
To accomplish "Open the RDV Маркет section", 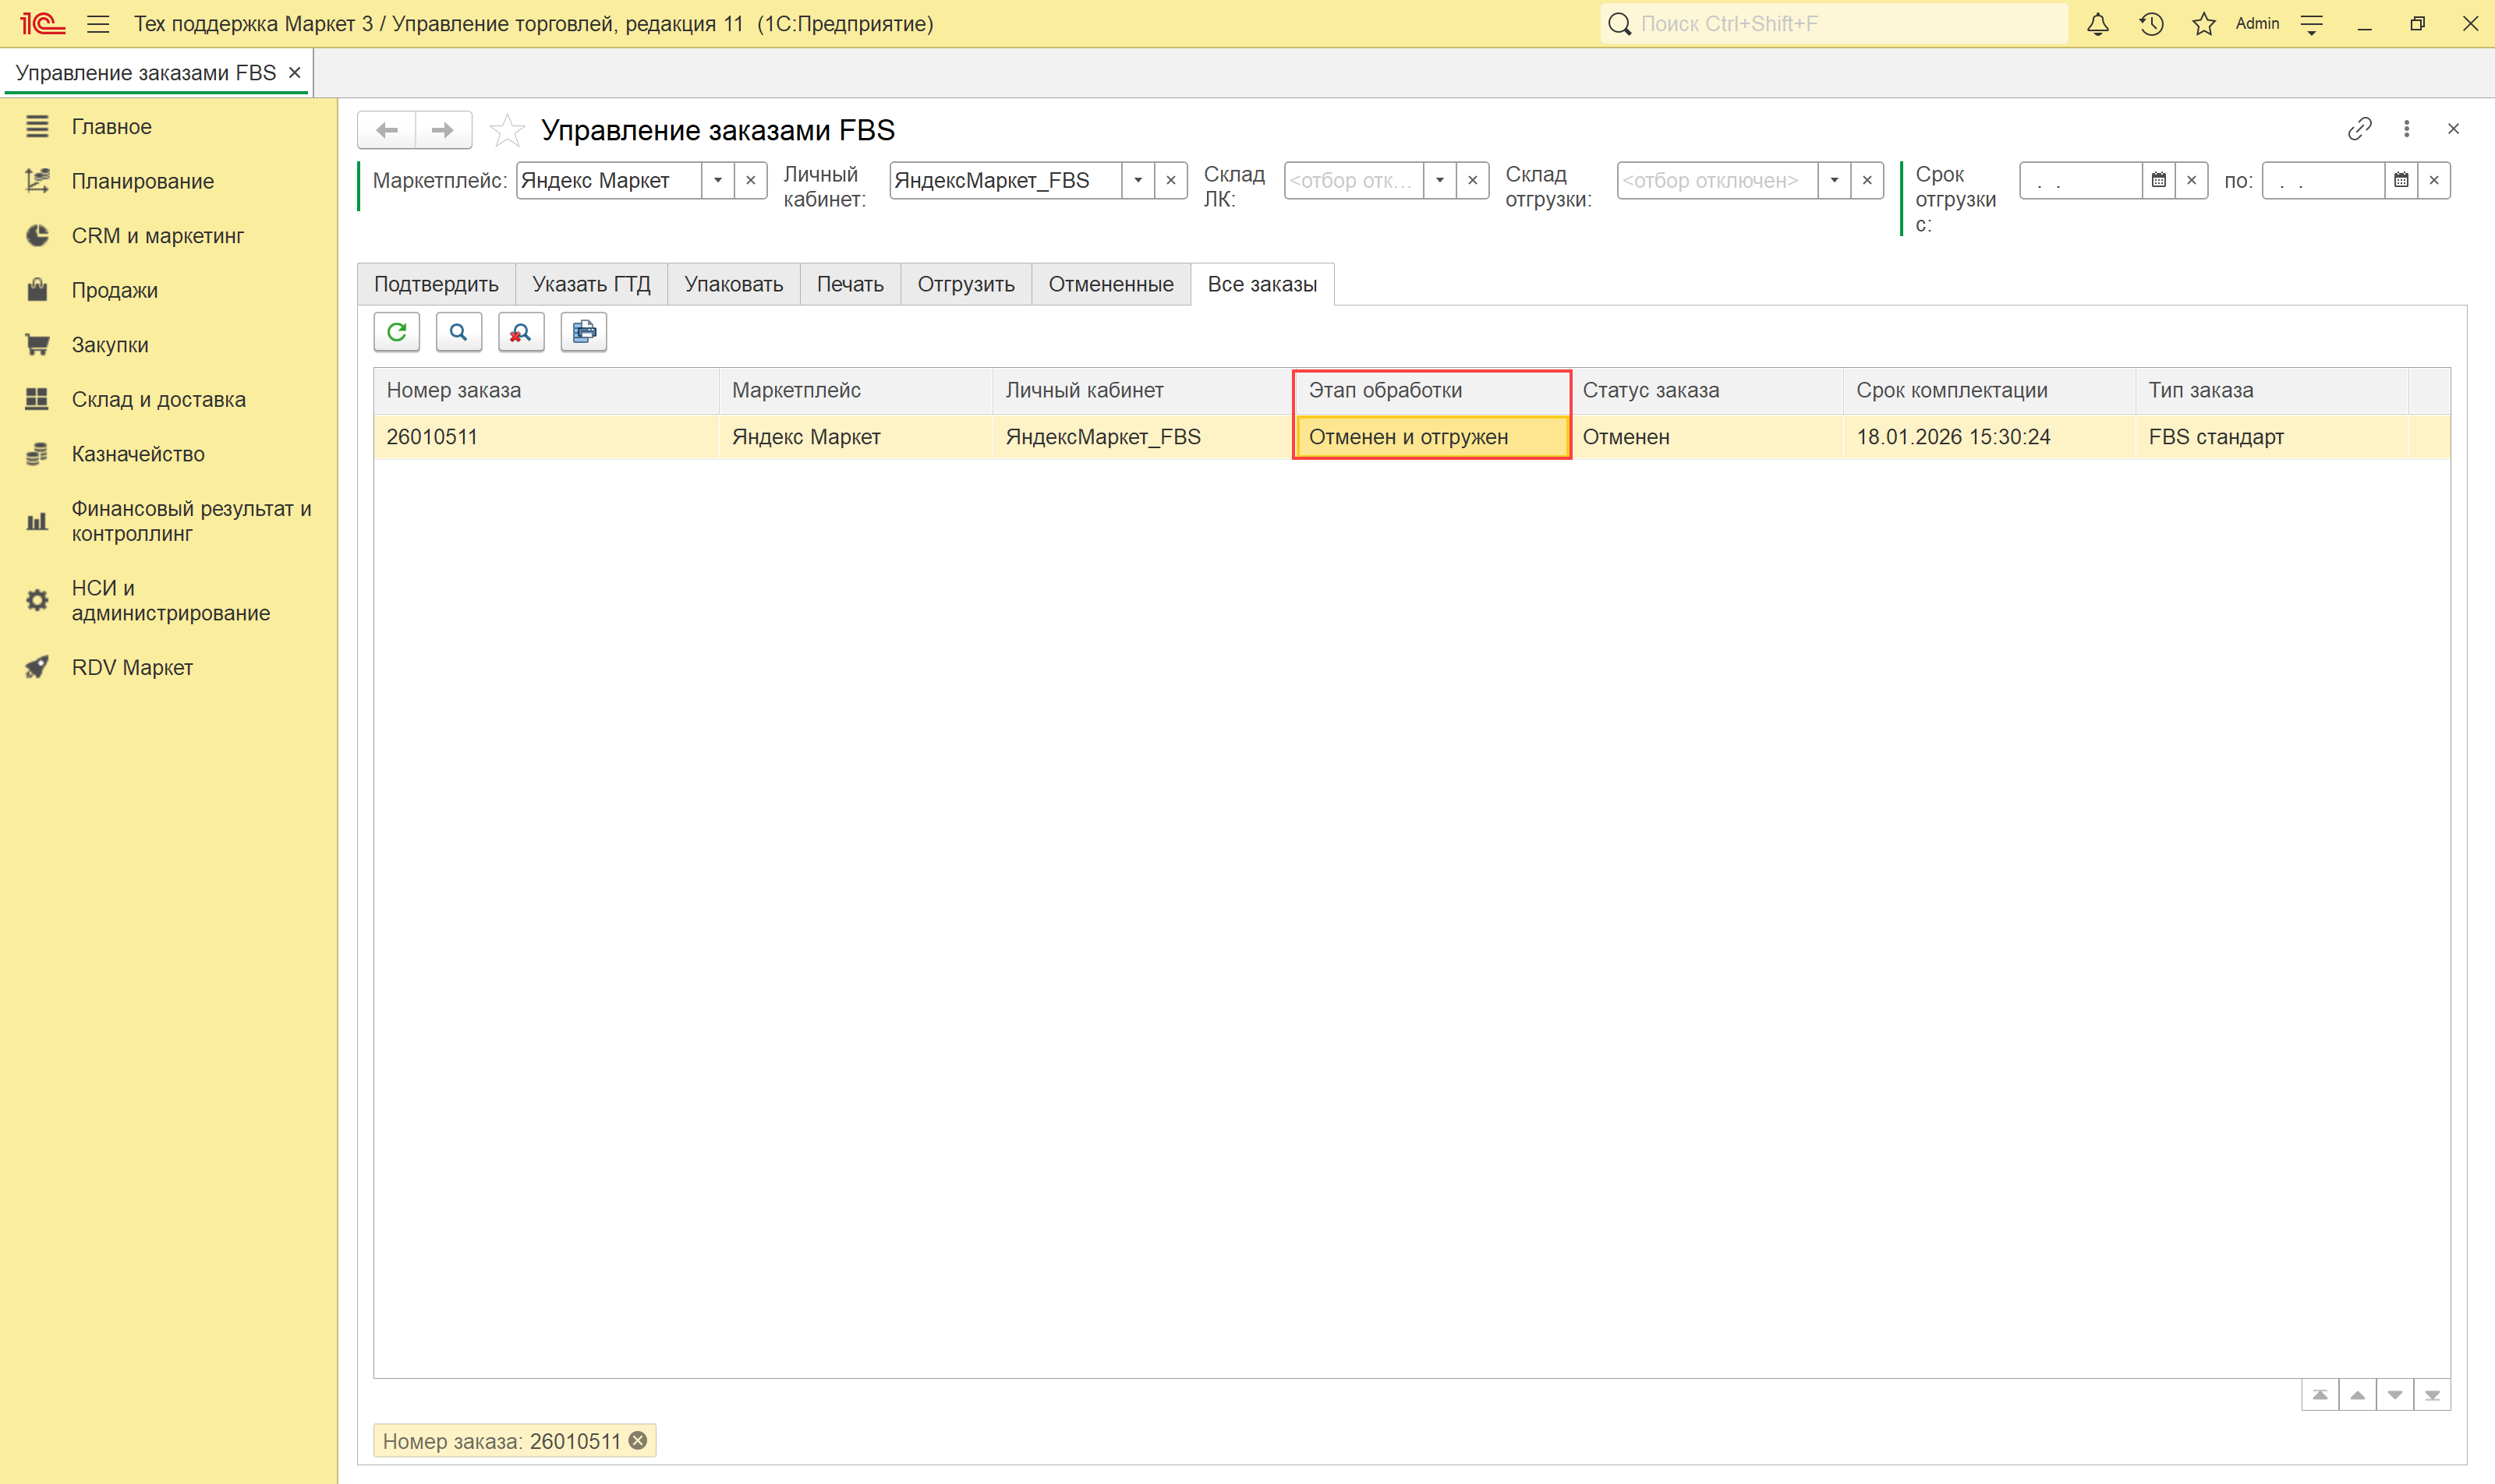I will pyautogui.click(x=132, y=667).
